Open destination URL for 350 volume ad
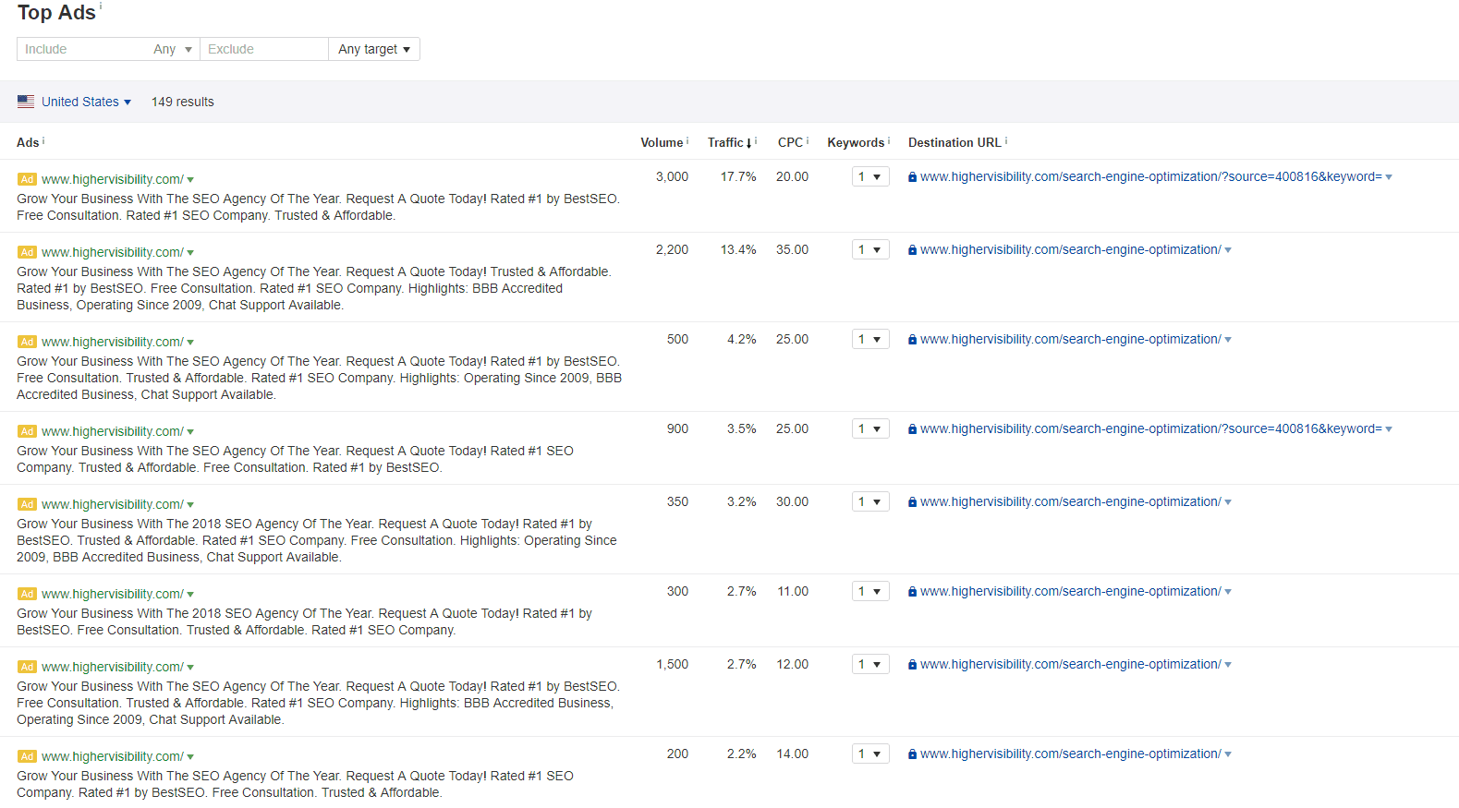The width and height of the screenshot is (1459, 808). click(x=1071, y=501)
